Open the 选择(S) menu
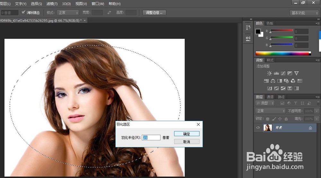The width and height of the screenshot is (321, 178). [36, 4]
